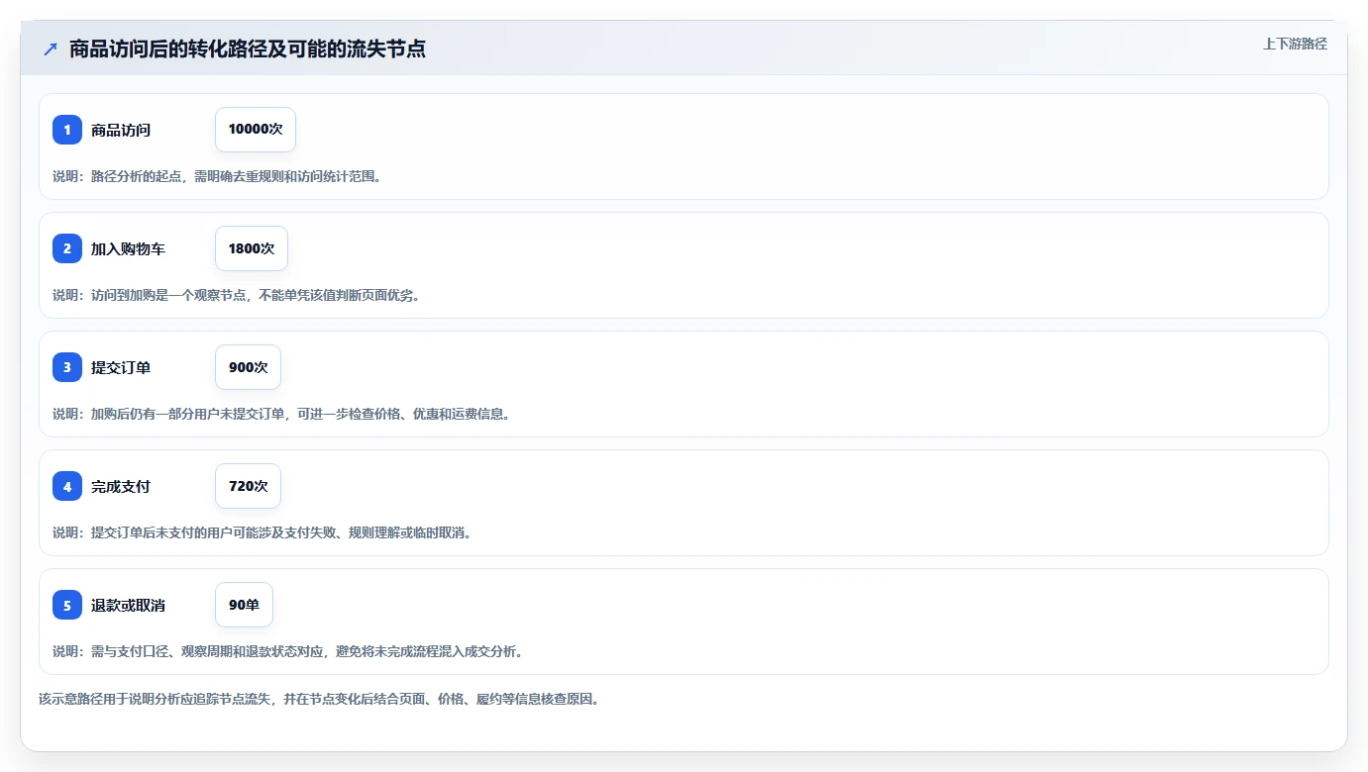Screen dimensions: 1368x772
Task: Click the step 5 number badge
Action: 67,605
